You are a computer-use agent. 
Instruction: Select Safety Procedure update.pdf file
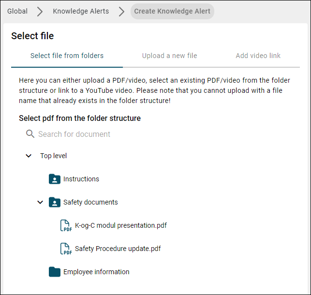coord(118,249)
